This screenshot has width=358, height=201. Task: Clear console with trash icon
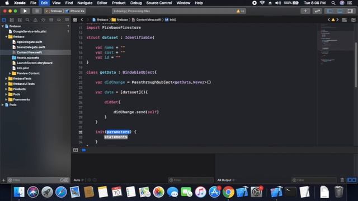coord(342,180)
